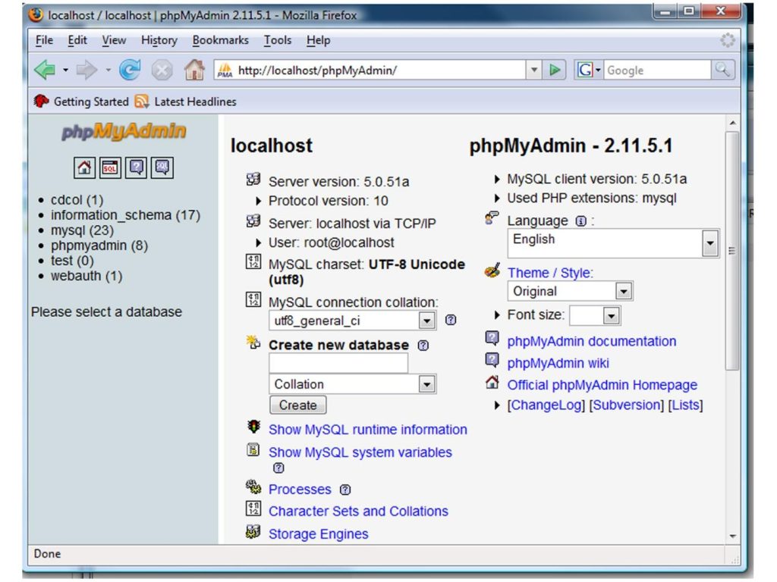The image size is (777, 582).
Task: Open the MySQL connection collation dropdown
Action: tap(352, 321)
